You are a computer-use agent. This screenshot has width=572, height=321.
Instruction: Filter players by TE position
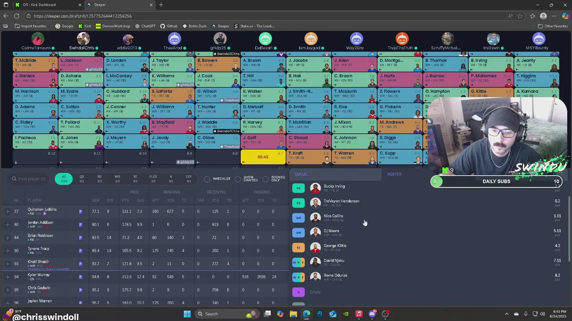[135, 179]
